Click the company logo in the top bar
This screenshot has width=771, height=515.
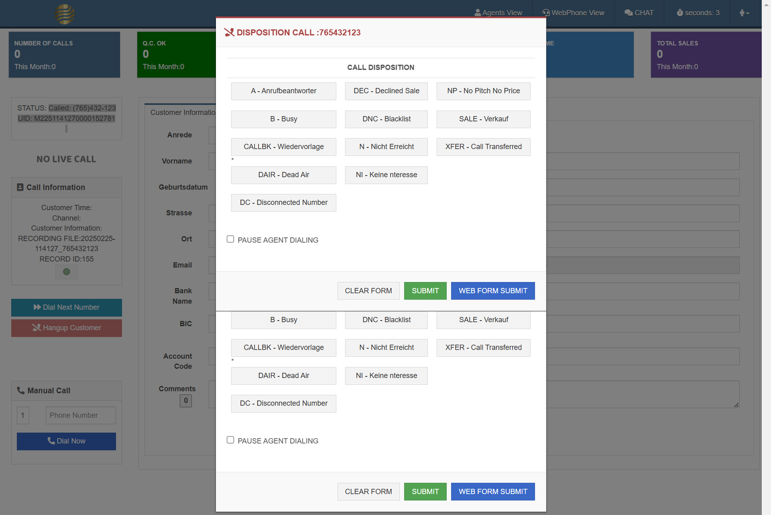(64, 14)
